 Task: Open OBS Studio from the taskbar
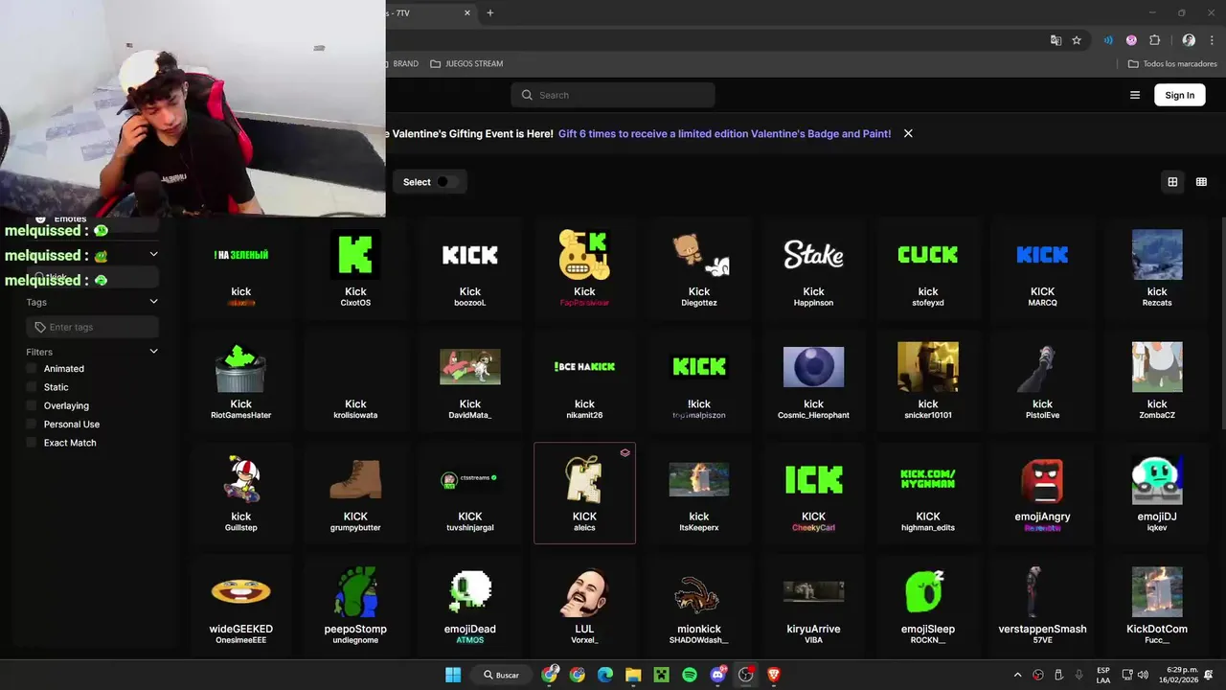coord(746,675)
